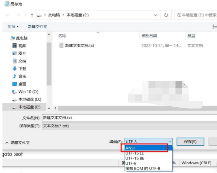
Task: Open 下载 folder in sidebar
Action: point(19,68)
